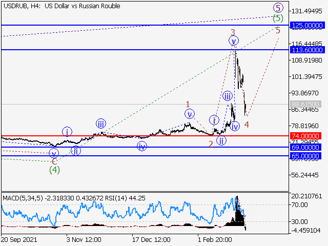
Task: Select the 116.44485 price axis label
Action: tap(306, 44)
